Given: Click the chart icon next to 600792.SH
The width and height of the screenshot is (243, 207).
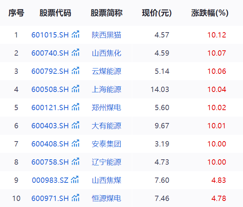Looking at the screenshot, I should (75, 71).
